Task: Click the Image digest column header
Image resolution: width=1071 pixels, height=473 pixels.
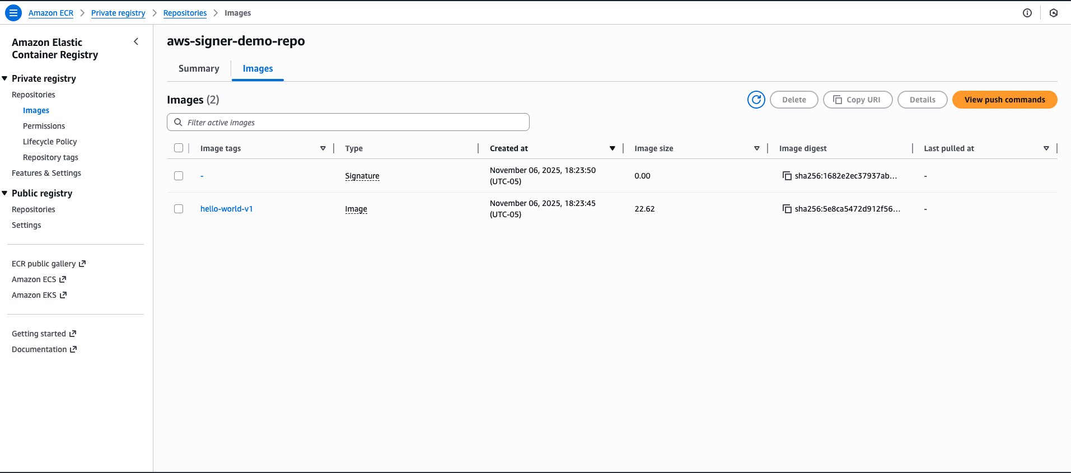Action: point(803,148)
